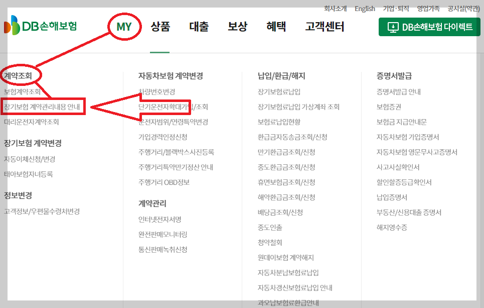484x308 pixels.
Task: Select 인터넷전자서명
Action: point(160,220)
